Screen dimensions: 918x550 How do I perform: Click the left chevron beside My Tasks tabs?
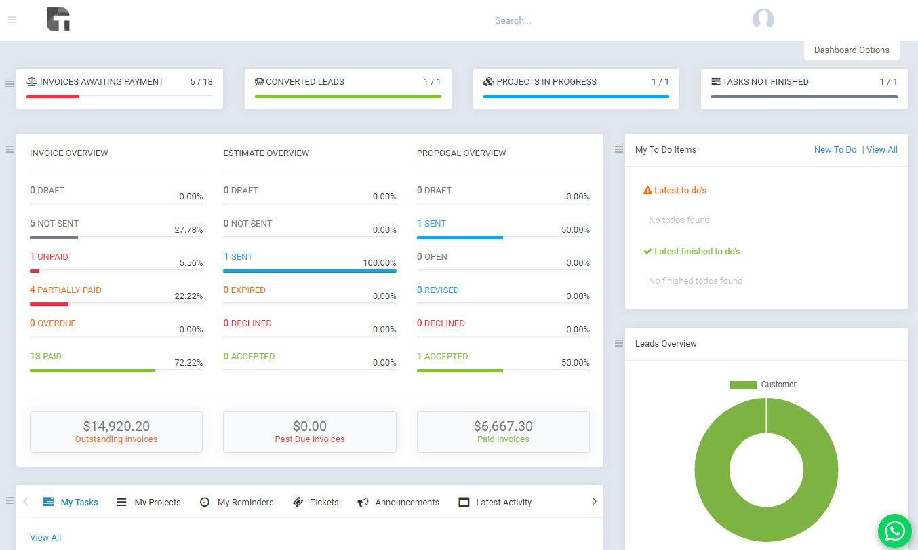coord(26,501)
